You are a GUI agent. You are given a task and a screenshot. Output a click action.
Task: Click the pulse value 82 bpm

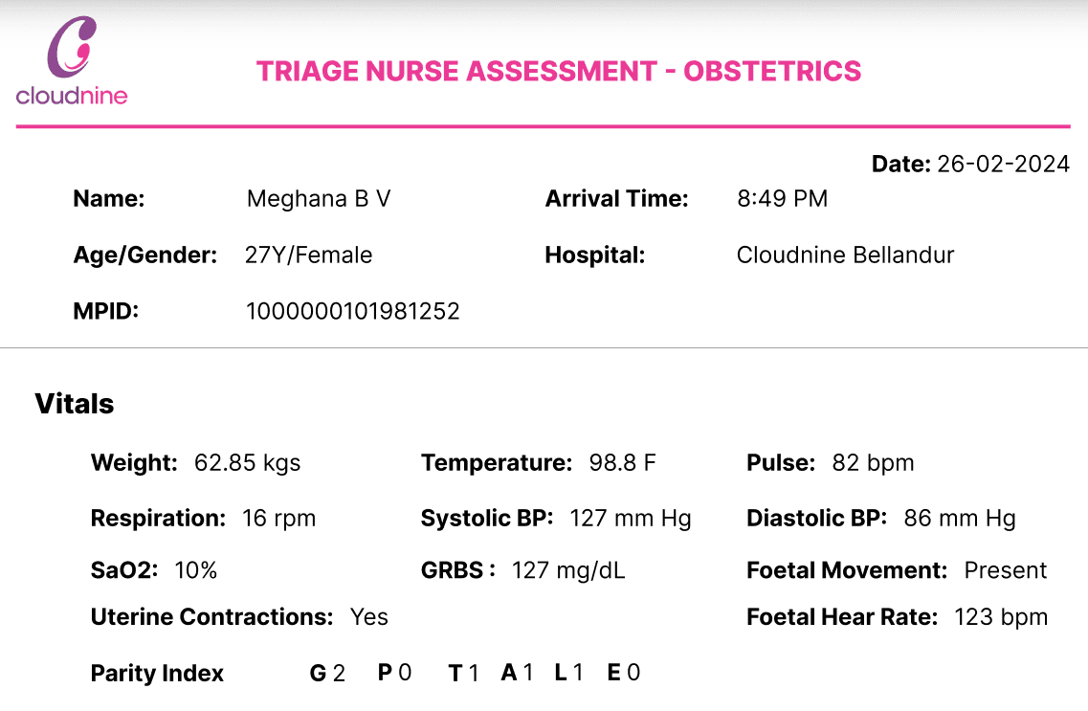coord(873,463)
